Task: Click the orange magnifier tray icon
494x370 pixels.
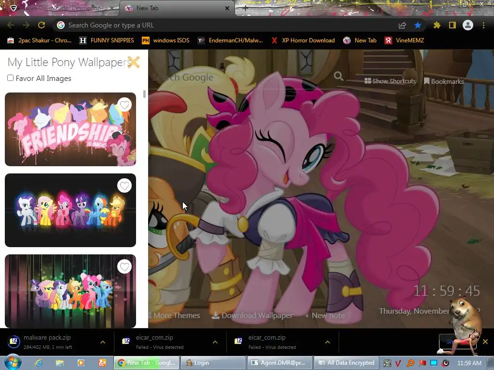Action: [x=410, y=363]
